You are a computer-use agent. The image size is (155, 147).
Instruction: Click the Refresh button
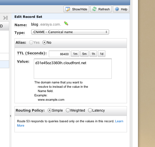point(101,9)
